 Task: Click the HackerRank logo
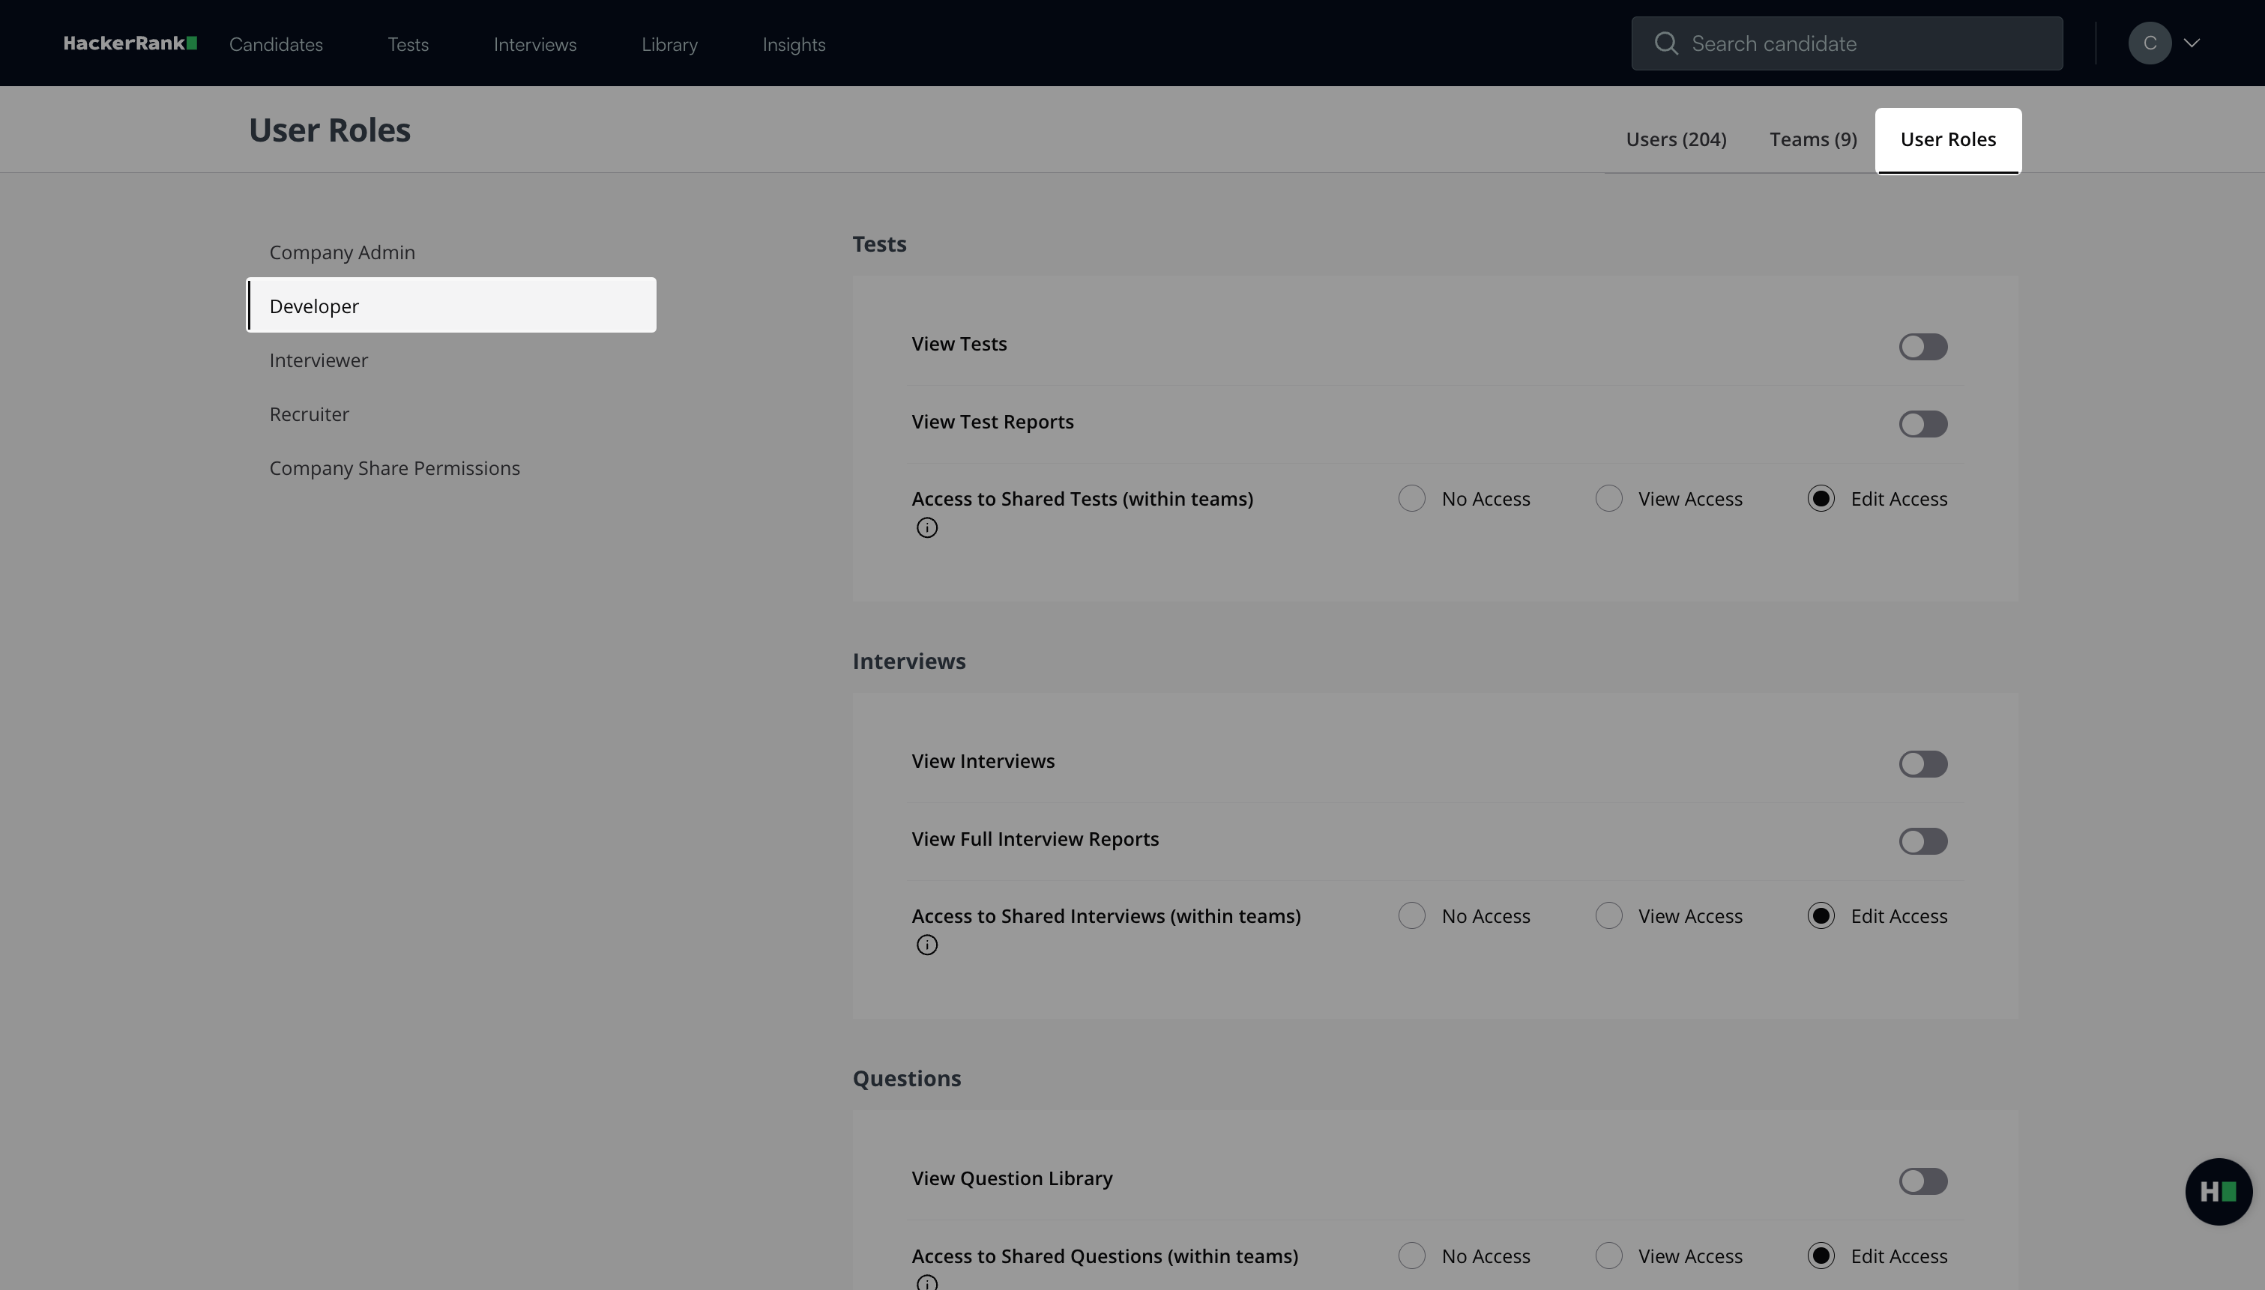[x=130, y=43]
